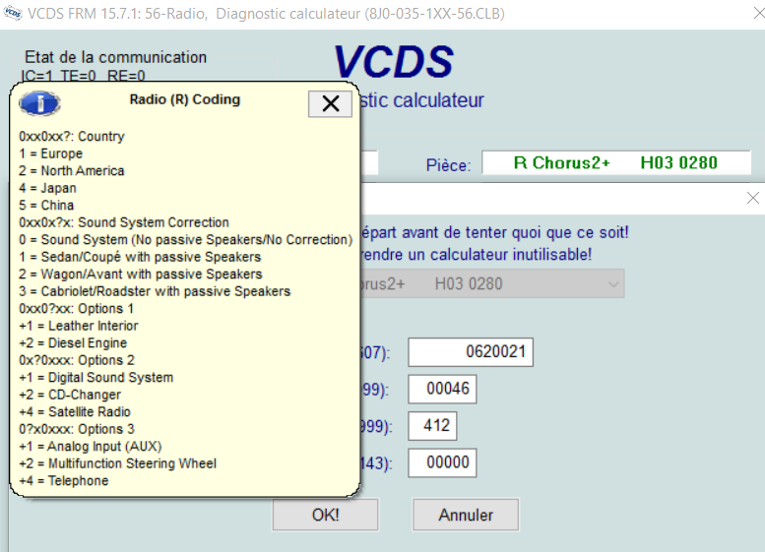The image size is (765, 552).
Task: Click the Pièce field R Chorus2+ H03 0280
Action: pos(616,162)
